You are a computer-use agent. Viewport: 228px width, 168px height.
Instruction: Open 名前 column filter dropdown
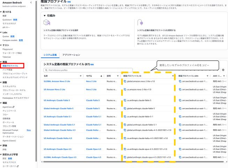[81, 76]
